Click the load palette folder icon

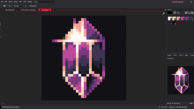(x=189, y=13)
